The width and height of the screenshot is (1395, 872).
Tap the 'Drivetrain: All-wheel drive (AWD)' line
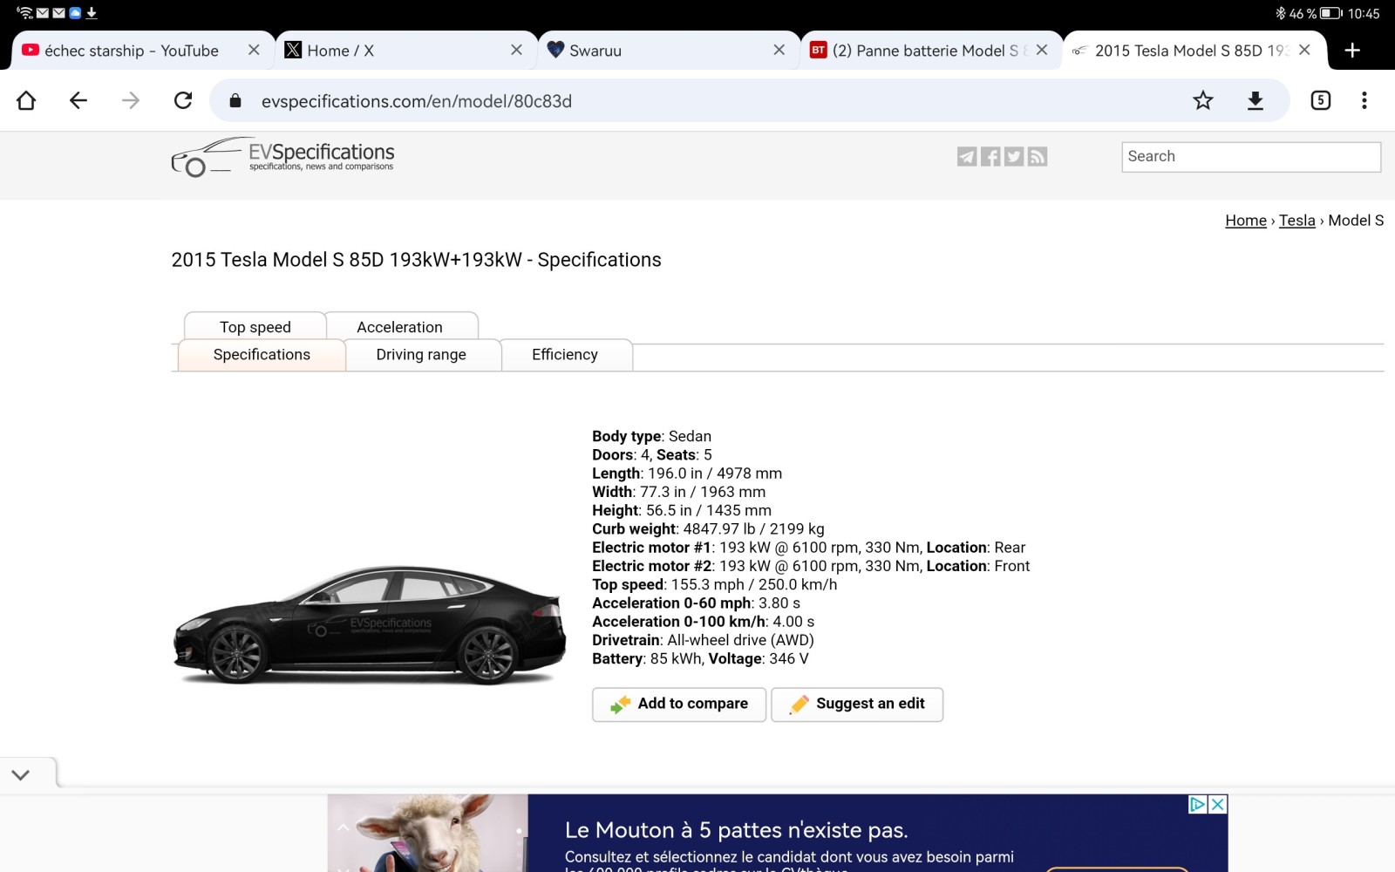703,640
